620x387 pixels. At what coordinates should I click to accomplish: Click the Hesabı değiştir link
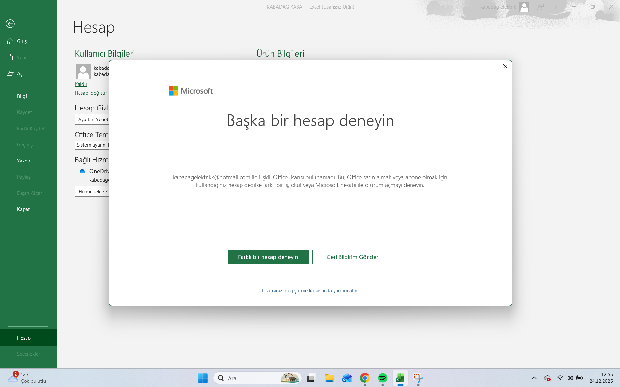coord(91,93)
